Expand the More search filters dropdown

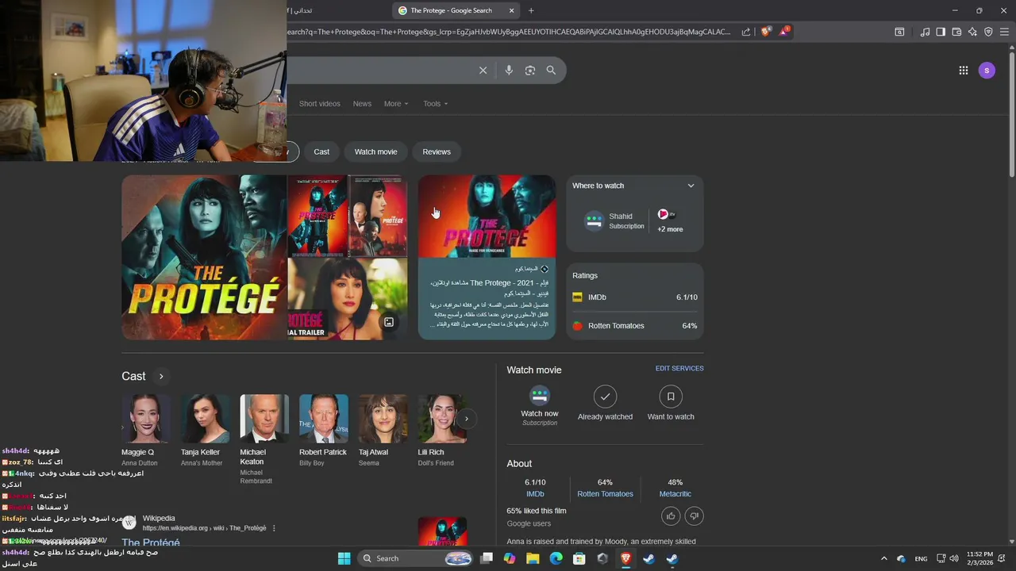click(396, 104)
